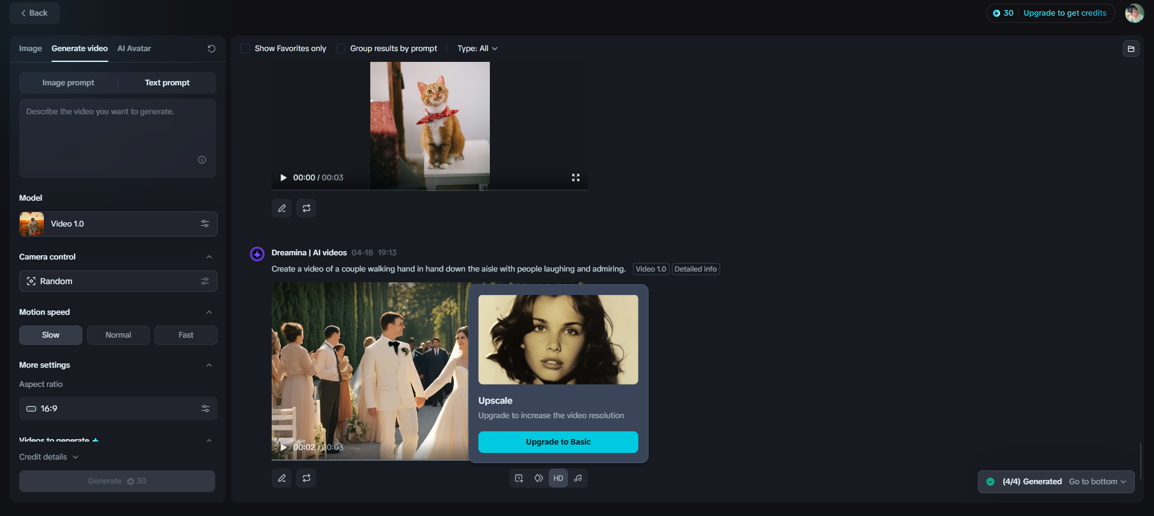
Task: Click the info icon in the prompt box
Action: (202, 160)
